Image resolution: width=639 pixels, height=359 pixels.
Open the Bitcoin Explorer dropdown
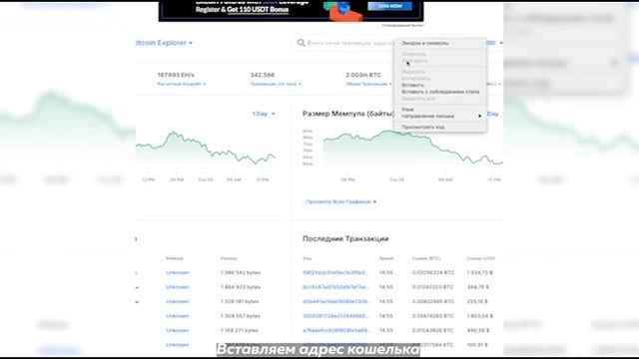(164, 43)
